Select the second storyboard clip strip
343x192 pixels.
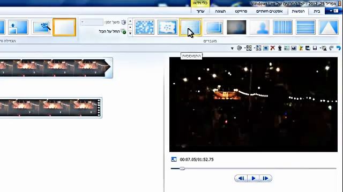coord(51,108)
